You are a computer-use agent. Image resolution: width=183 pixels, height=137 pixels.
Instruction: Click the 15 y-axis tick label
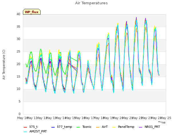click(18, 76)
